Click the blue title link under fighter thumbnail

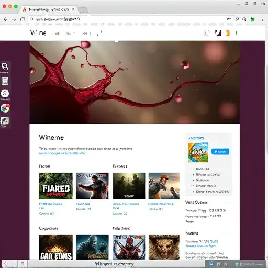pos(83,204)
